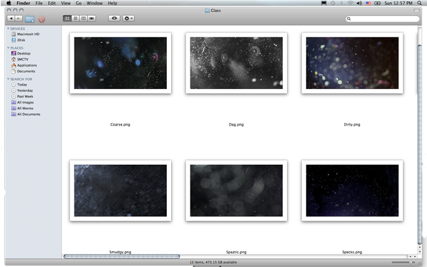Open the All Movies smart folder
Image resolution: width=427 pixels, height=267 pixels.
click(x=22, y=108)
